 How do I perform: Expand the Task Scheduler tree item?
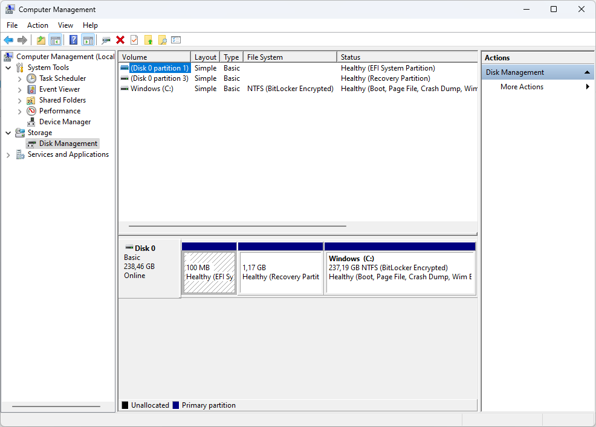tap(20, 78)
